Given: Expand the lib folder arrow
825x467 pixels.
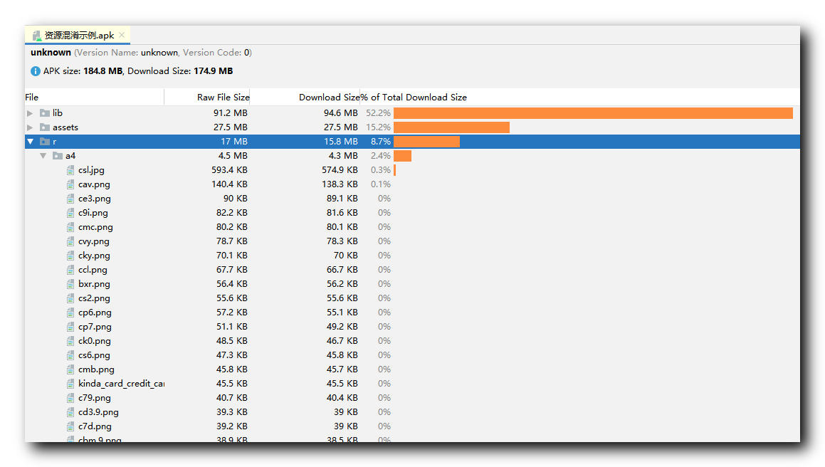Looking at the screenshot, I should tap(30, 113).
